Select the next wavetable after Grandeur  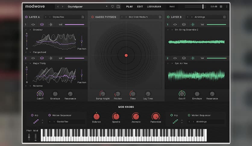(30, 30)
